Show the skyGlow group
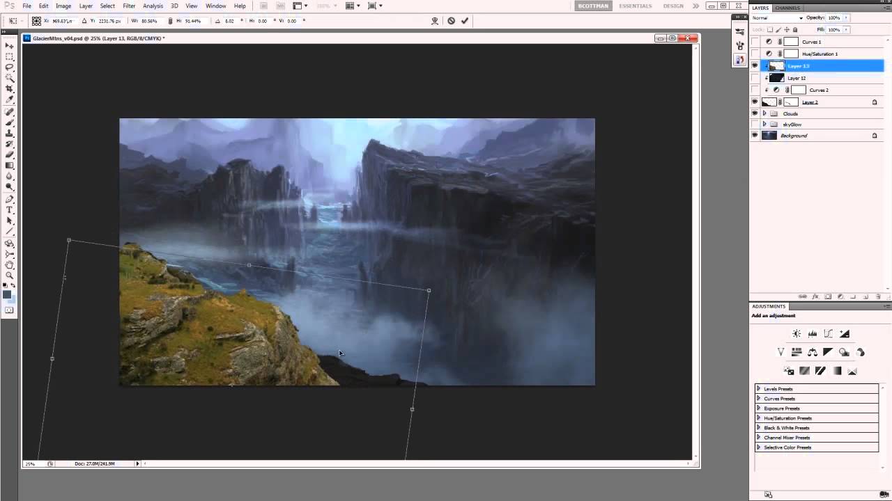 (755, 124)
